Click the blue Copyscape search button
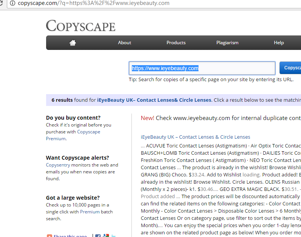The width and height of the screenshot is (301, 237). [290, 68]
